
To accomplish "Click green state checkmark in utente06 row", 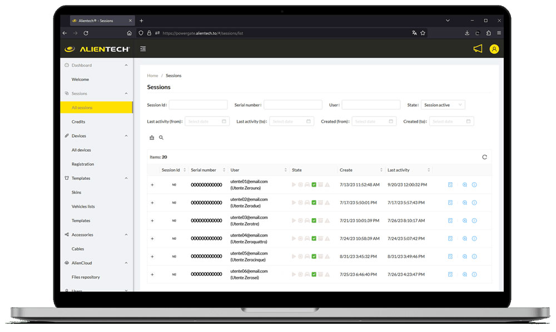I will click(314, 274).
